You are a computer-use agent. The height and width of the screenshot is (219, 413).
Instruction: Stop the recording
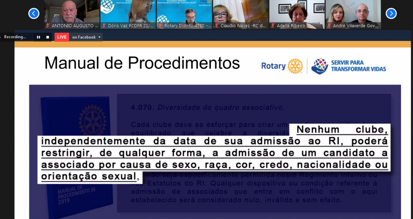48,37
